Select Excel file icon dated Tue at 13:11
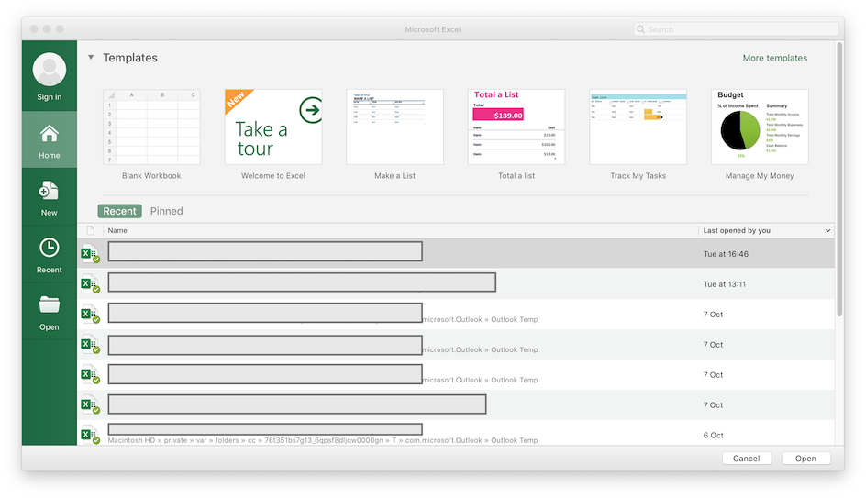 pyautogui.click(x=90, y=283)
